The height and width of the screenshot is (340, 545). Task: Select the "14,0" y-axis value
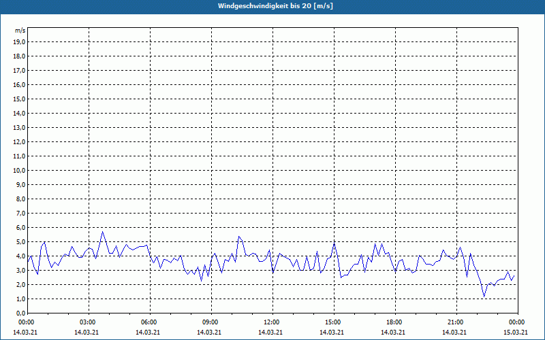coord(19,113)
